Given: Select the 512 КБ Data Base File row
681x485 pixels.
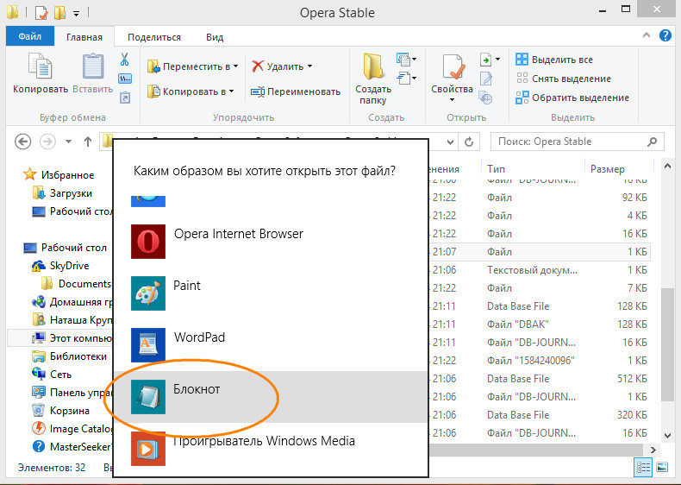Looking at the screenshot, I should pyautogui.click(x=540, y=379).
